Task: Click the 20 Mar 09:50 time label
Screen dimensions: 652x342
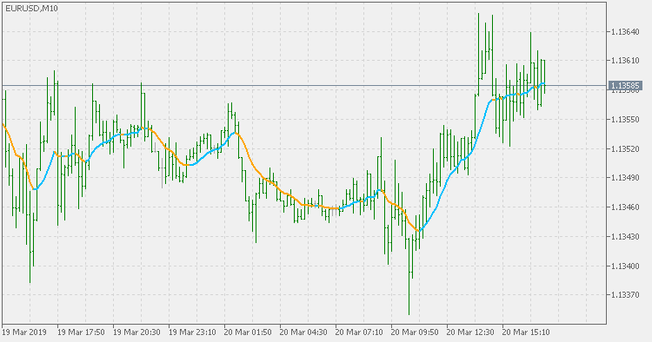Action: click(415, 332)
